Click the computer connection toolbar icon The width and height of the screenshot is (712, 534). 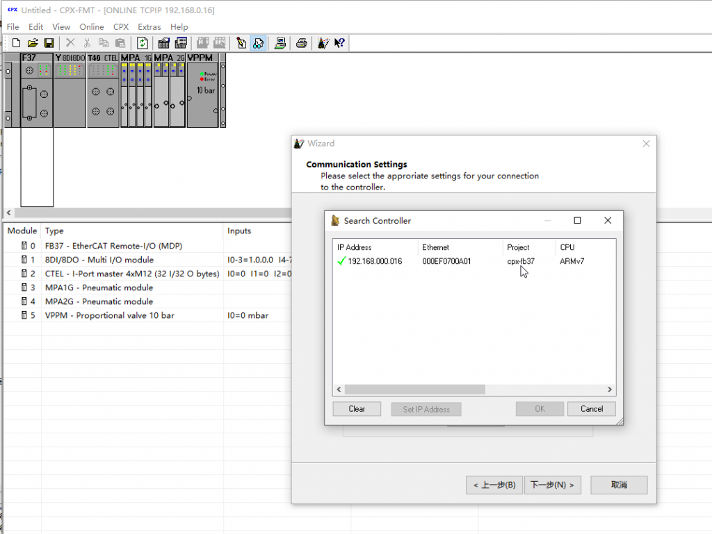pyautogui.click(x=280, y=43)
